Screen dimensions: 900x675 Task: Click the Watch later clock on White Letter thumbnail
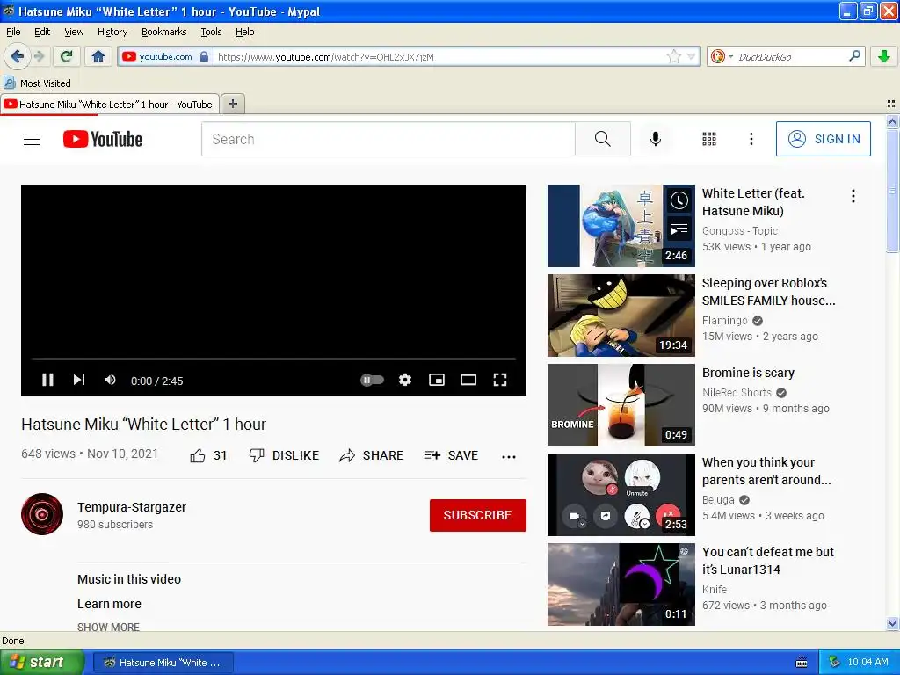679,200
